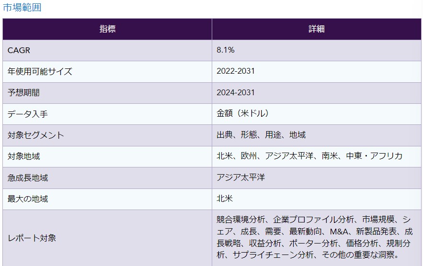Click the データ入手 label
The image size is (423, 266).
(x=28, y=114)
